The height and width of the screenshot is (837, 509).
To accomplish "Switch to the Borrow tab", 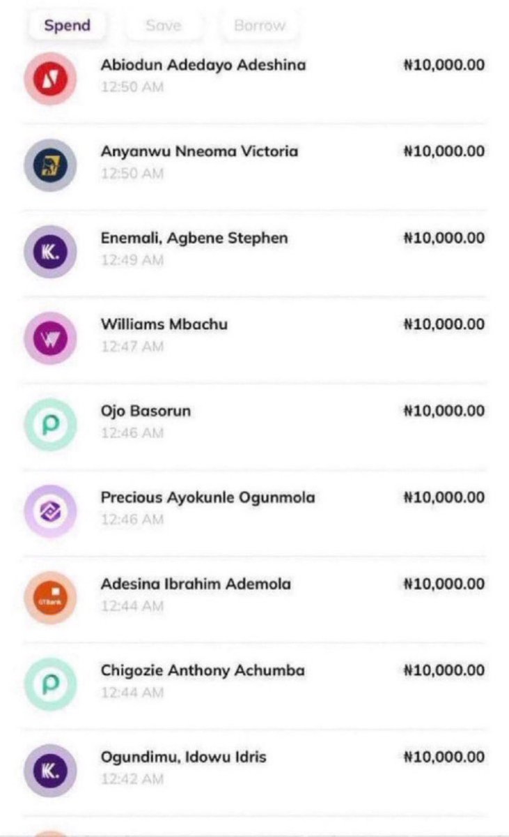I will [x=260, y=26].
